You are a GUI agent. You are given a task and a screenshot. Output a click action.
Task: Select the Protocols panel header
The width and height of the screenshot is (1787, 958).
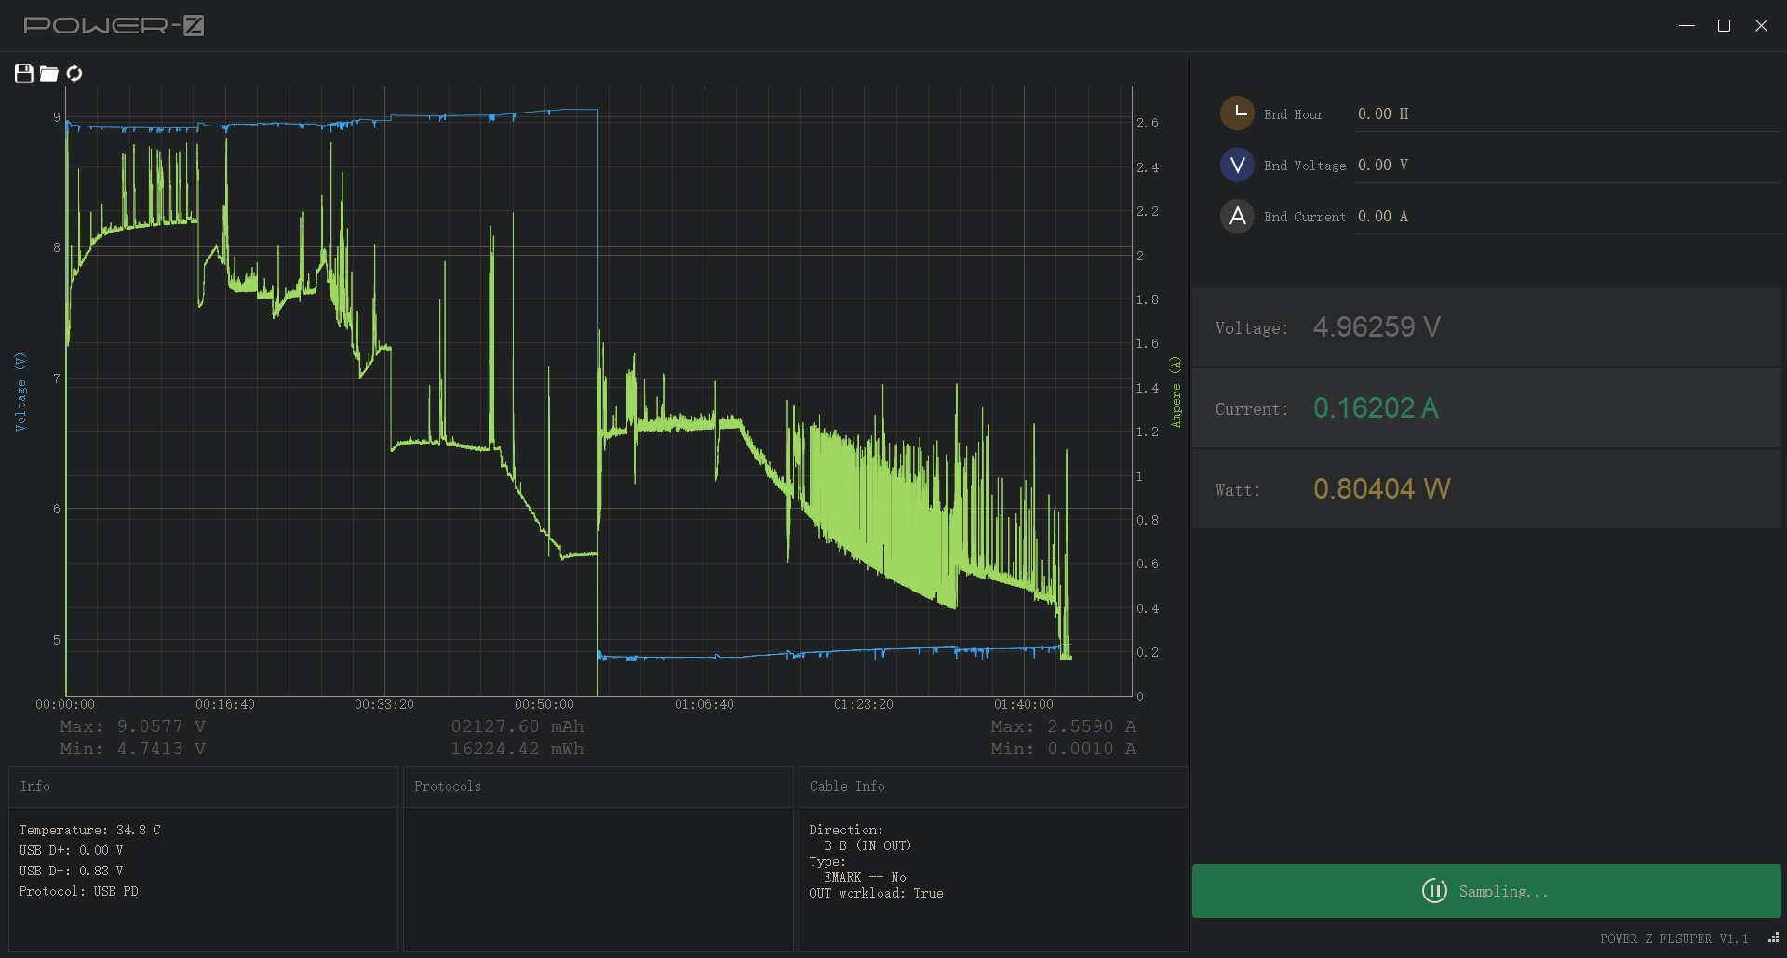click(x=448, y=787)
